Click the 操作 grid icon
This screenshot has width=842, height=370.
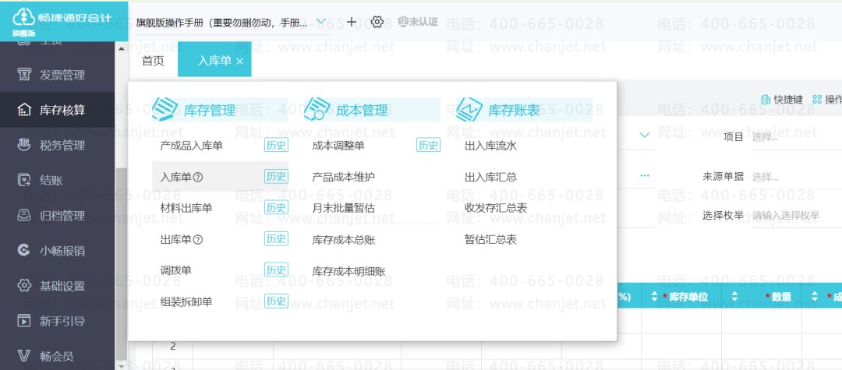[817, 99]
